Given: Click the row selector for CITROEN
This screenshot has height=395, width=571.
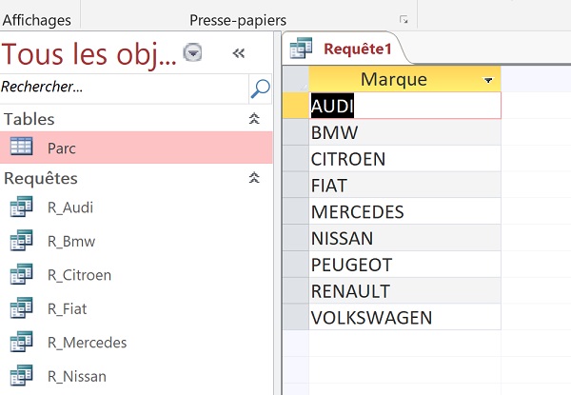Looking at the screenshot, I should pyautogui.click(x=296, y=159).
